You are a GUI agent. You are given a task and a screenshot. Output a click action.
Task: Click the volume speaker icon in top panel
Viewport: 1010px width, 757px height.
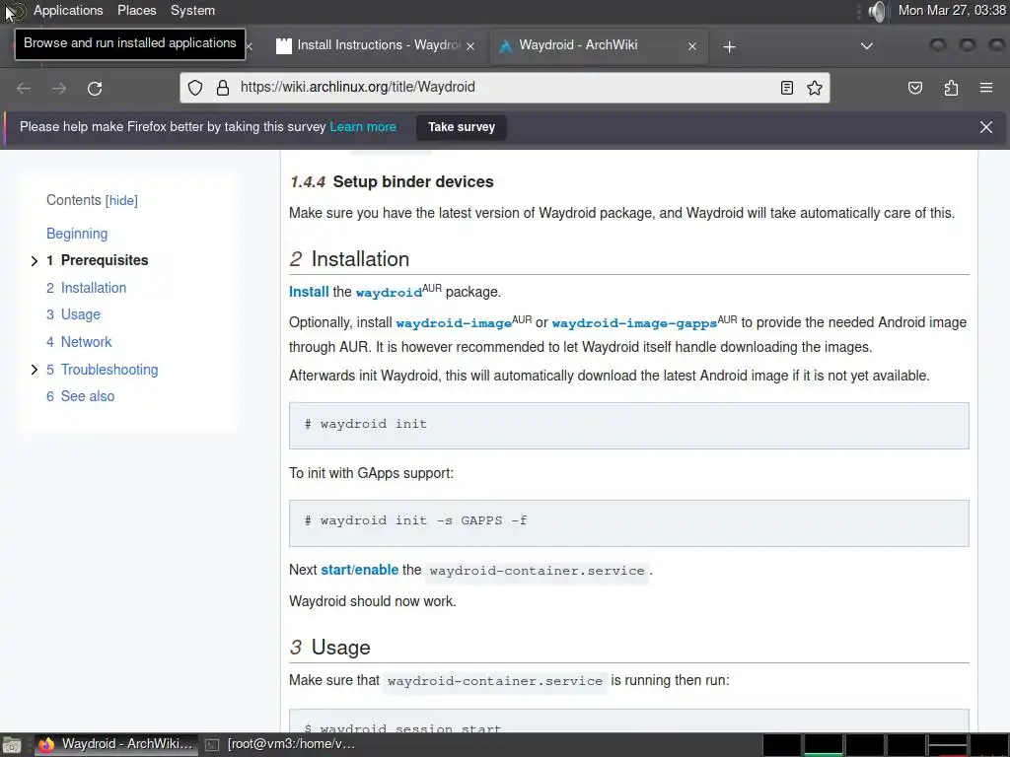coord(877,11)
